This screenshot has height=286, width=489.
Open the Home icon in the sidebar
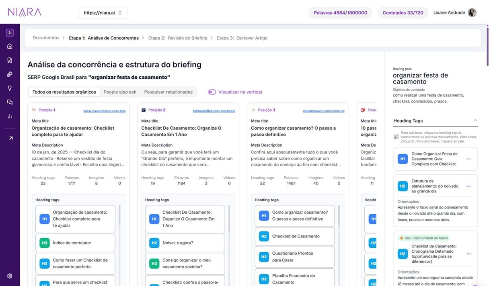coord(10,46)
